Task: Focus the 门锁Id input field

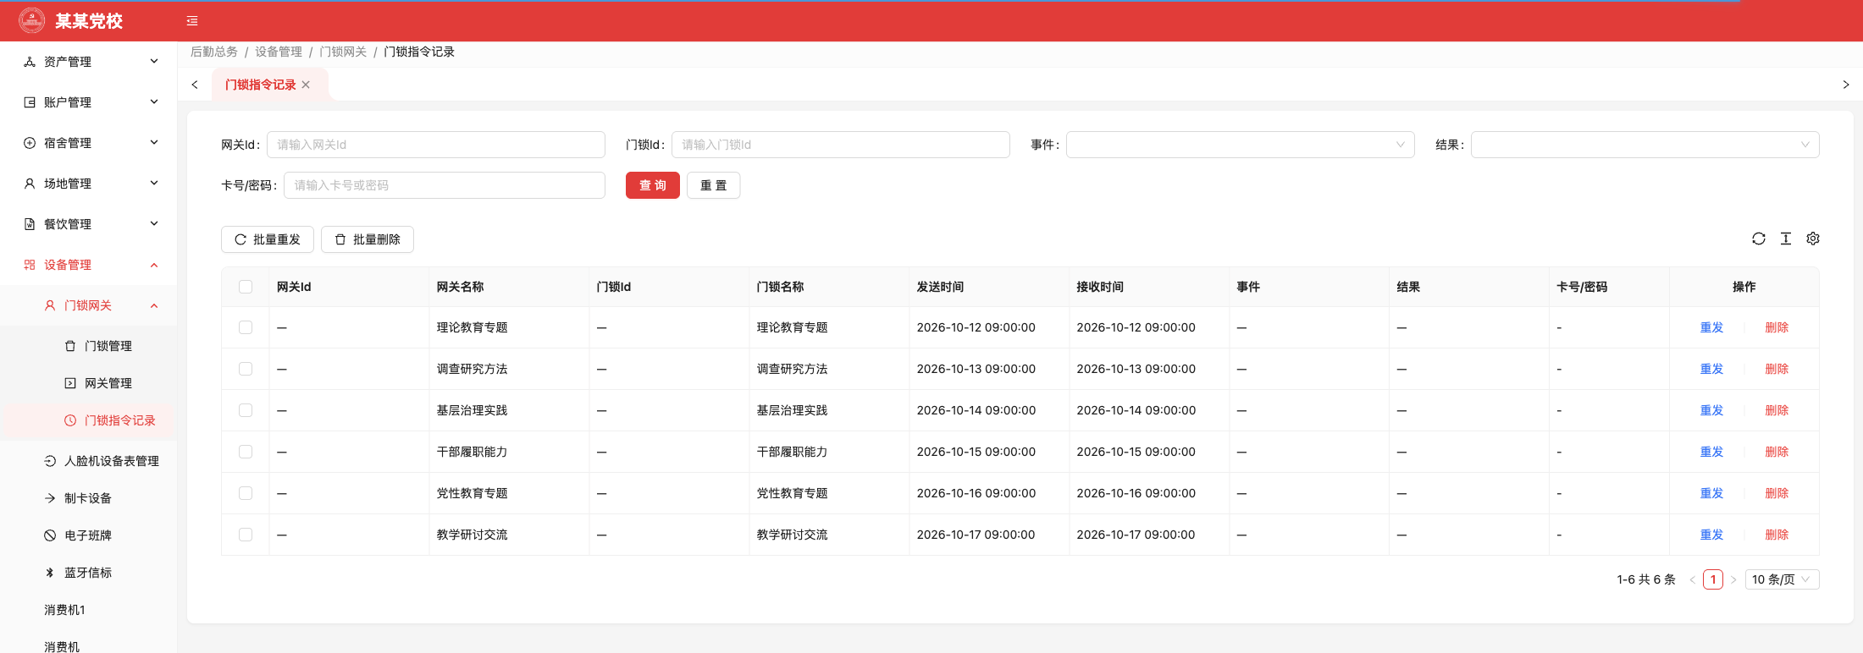Action: (841, 145)
